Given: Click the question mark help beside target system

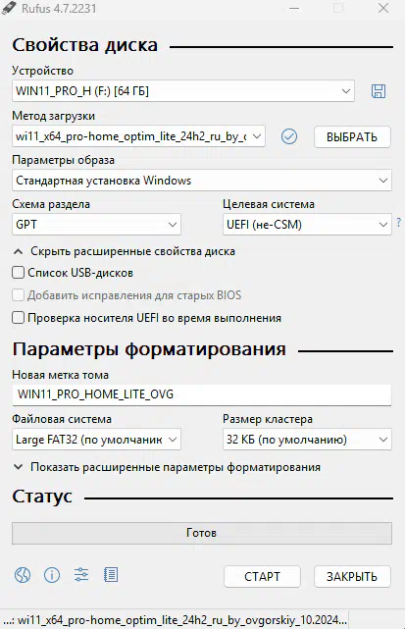Looking at the screenshot, I should (398, 222).
